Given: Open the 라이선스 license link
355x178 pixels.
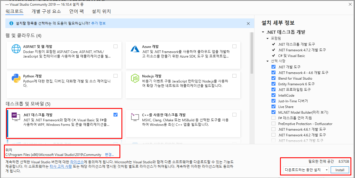Looking at the screenshot, I should [77, 162].
